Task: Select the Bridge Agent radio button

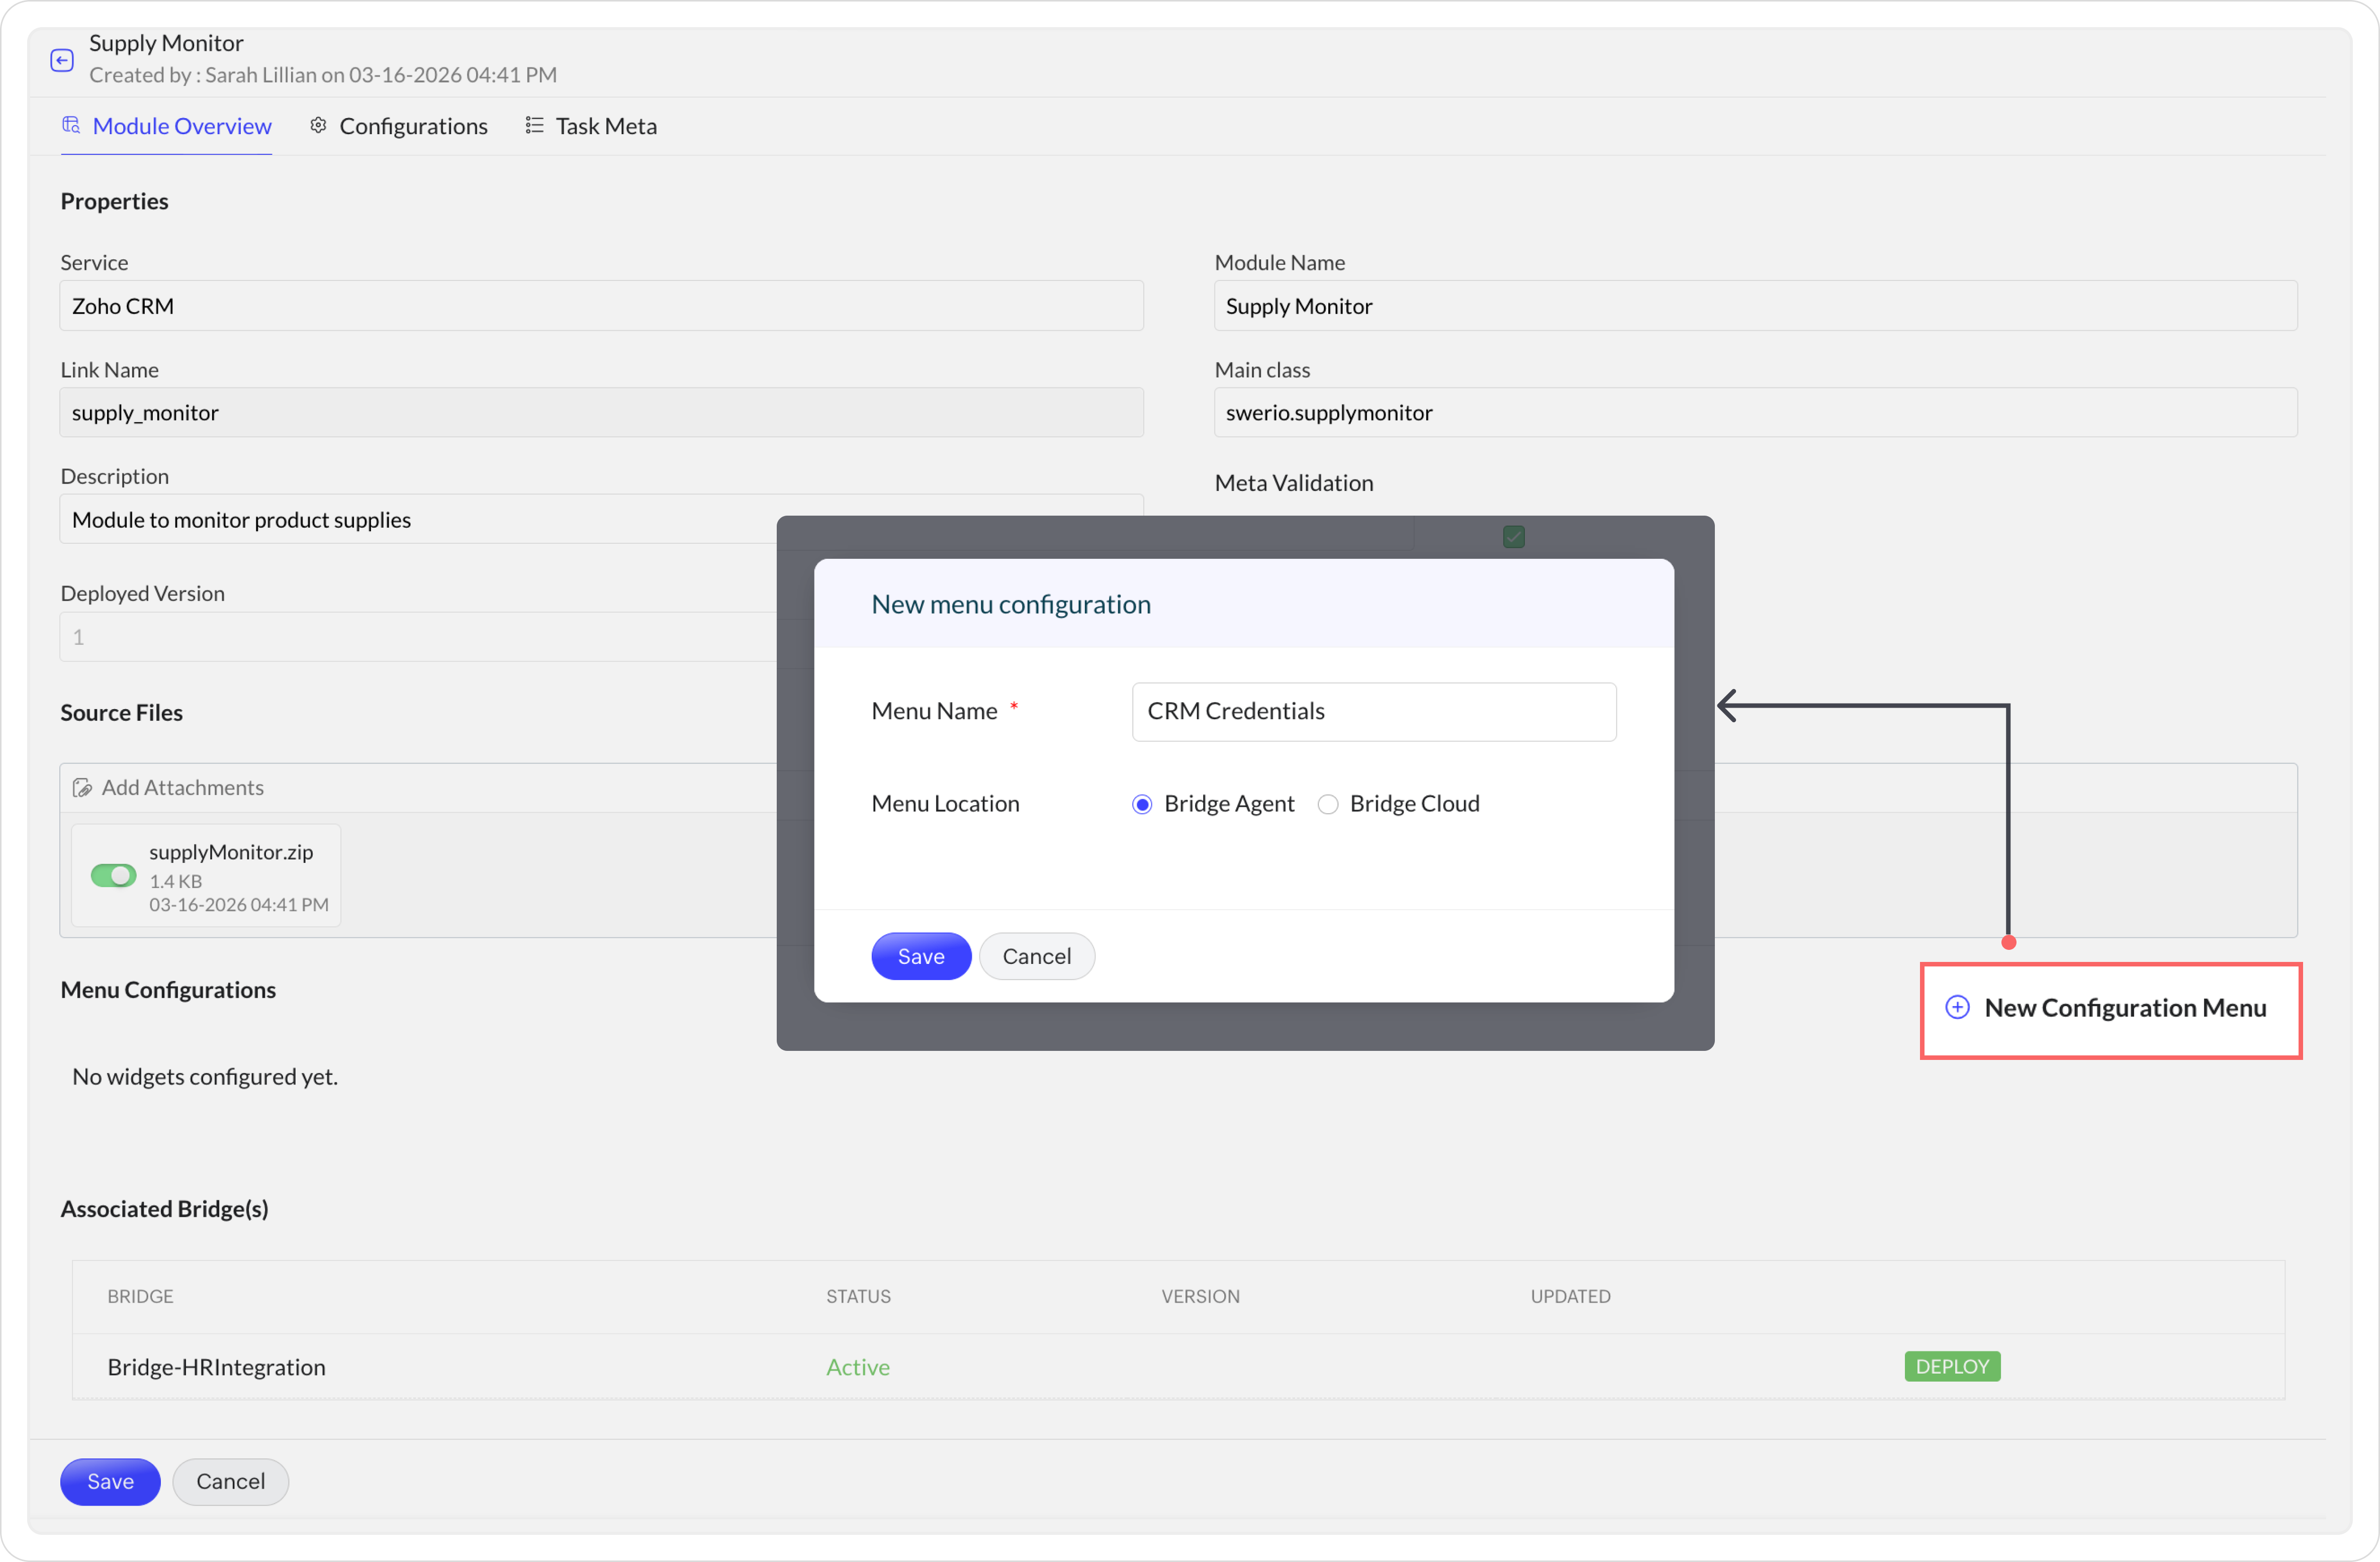Action: (1141, 805)
